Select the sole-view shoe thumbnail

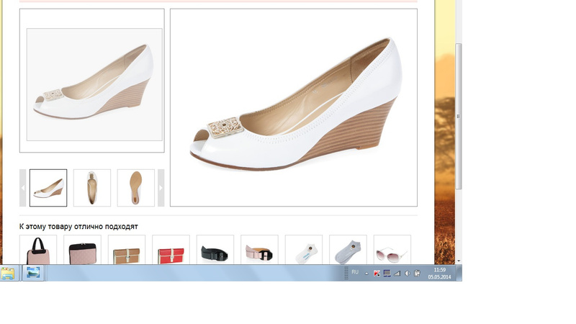(x=136, y=188)
